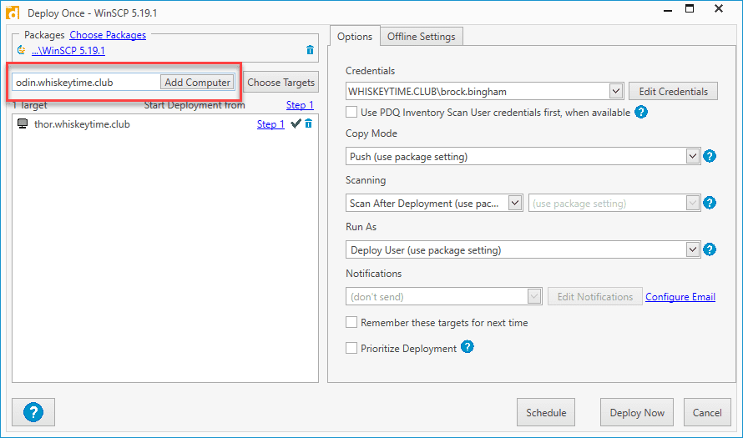The image size is (743, 438).
Task: Click the Edit Credentials button
Action: [674, 92]
